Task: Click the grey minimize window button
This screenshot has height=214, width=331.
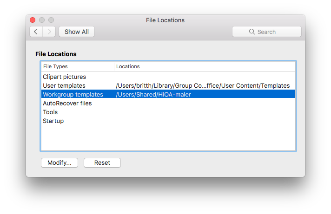Action: click(x=42, y=20)
